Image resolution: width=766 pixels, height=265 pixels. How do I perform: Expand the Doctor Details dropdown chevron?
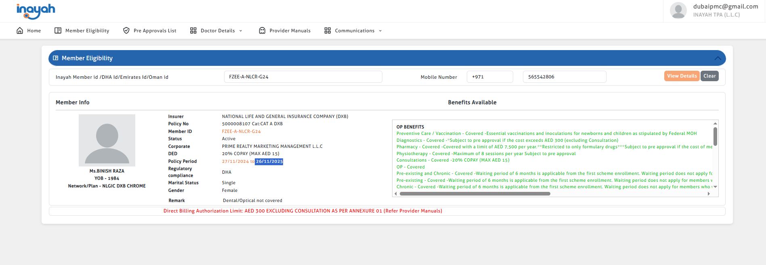(x=241, y=31)
